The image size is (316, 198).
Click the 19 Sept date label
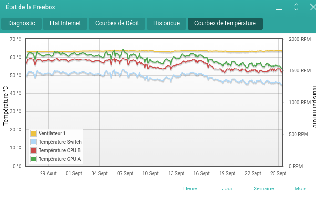[227, 173]
